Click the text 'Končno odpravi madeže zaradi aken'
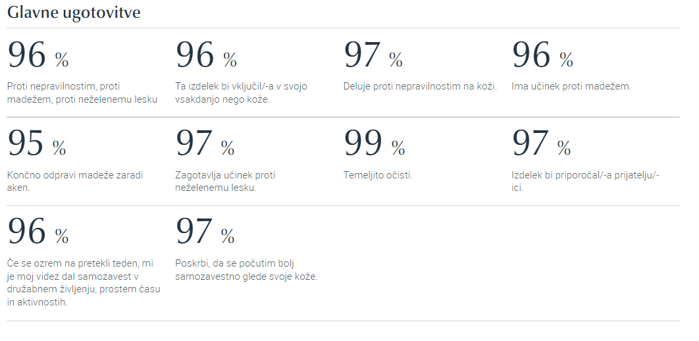699x341 pixels. tap(75, 182)
